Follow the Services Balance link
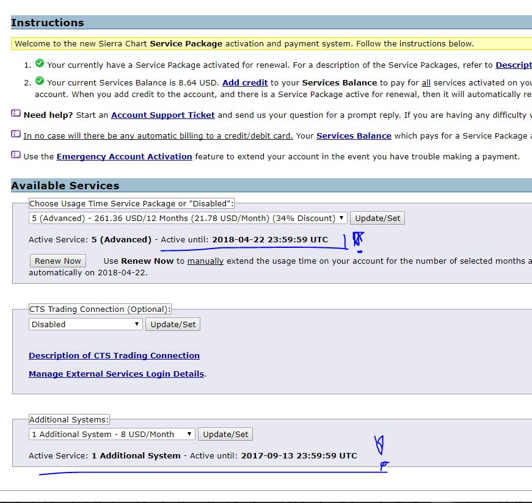Screen dimensions: 532x503 click(354, 136)
